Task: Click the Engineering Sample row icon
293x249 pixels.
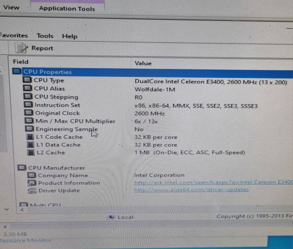Action: click(30, 128)
